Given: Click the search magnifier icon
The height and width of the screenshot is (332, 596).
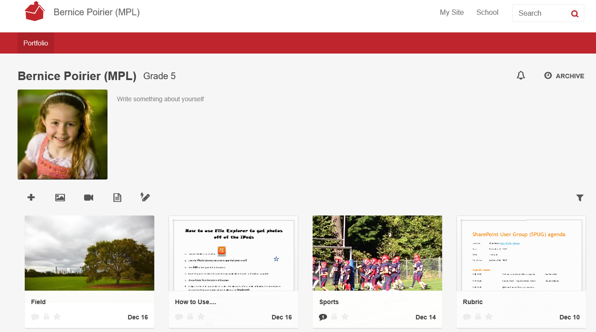Looking at the screenshot, I should point(574,13).
